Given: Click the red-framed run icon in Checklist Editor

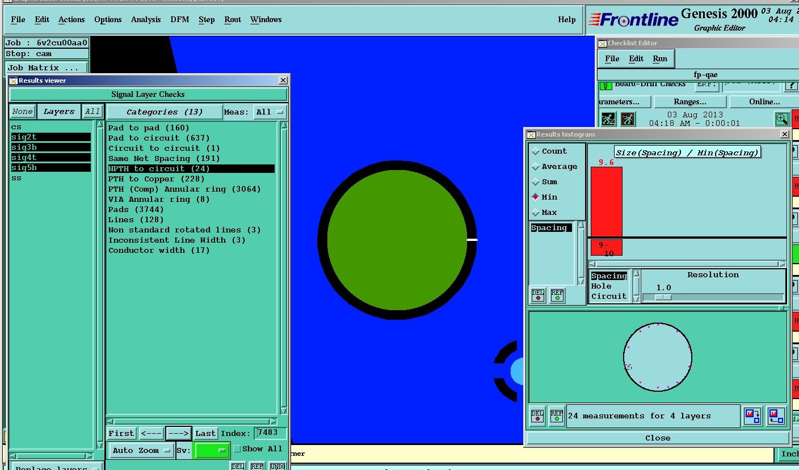Looking at the screenshot, I should pos(628,119).
